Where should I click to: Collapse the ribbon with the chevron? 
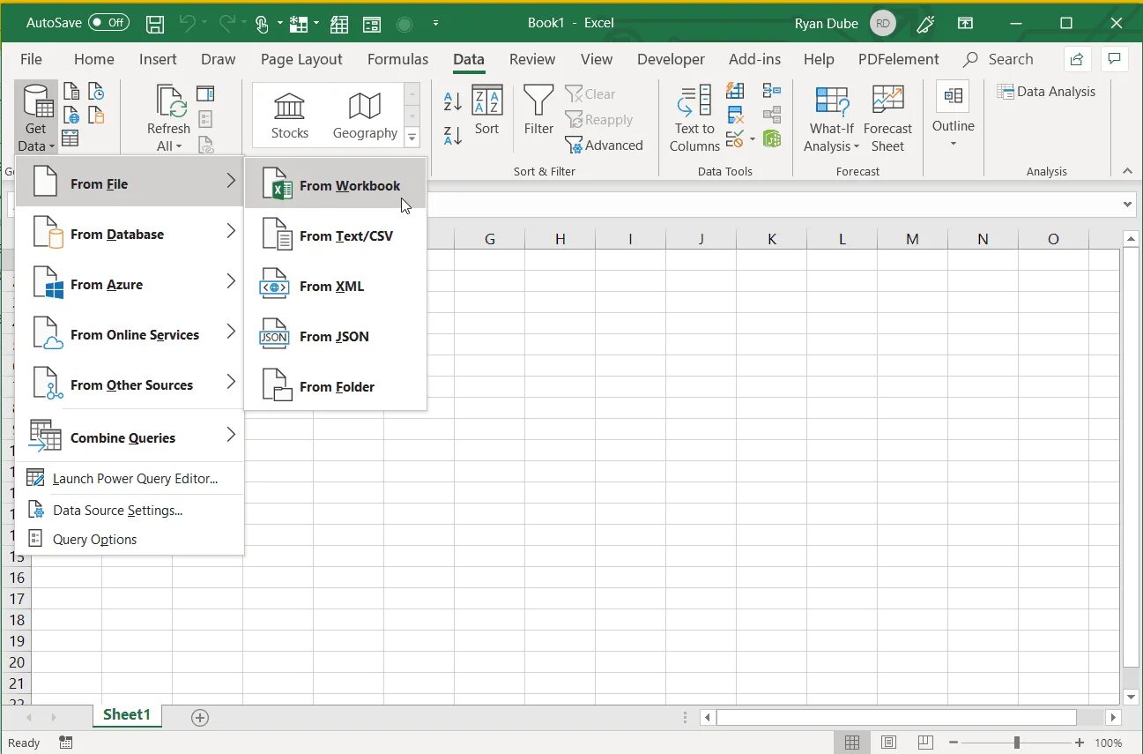1127,171
